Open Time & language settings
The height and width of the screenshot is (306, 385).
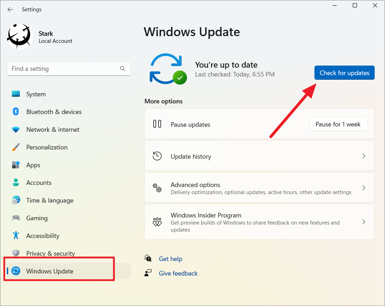[50, 200]
